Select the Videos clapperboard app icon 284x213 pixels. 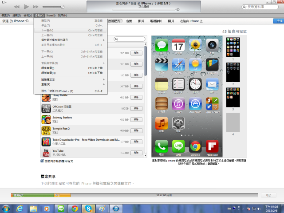coord(162,64)
